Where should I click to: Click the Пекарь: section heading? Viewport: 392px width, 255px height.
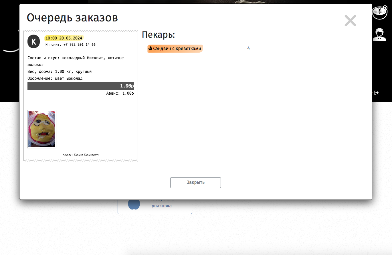click(159, 35)
